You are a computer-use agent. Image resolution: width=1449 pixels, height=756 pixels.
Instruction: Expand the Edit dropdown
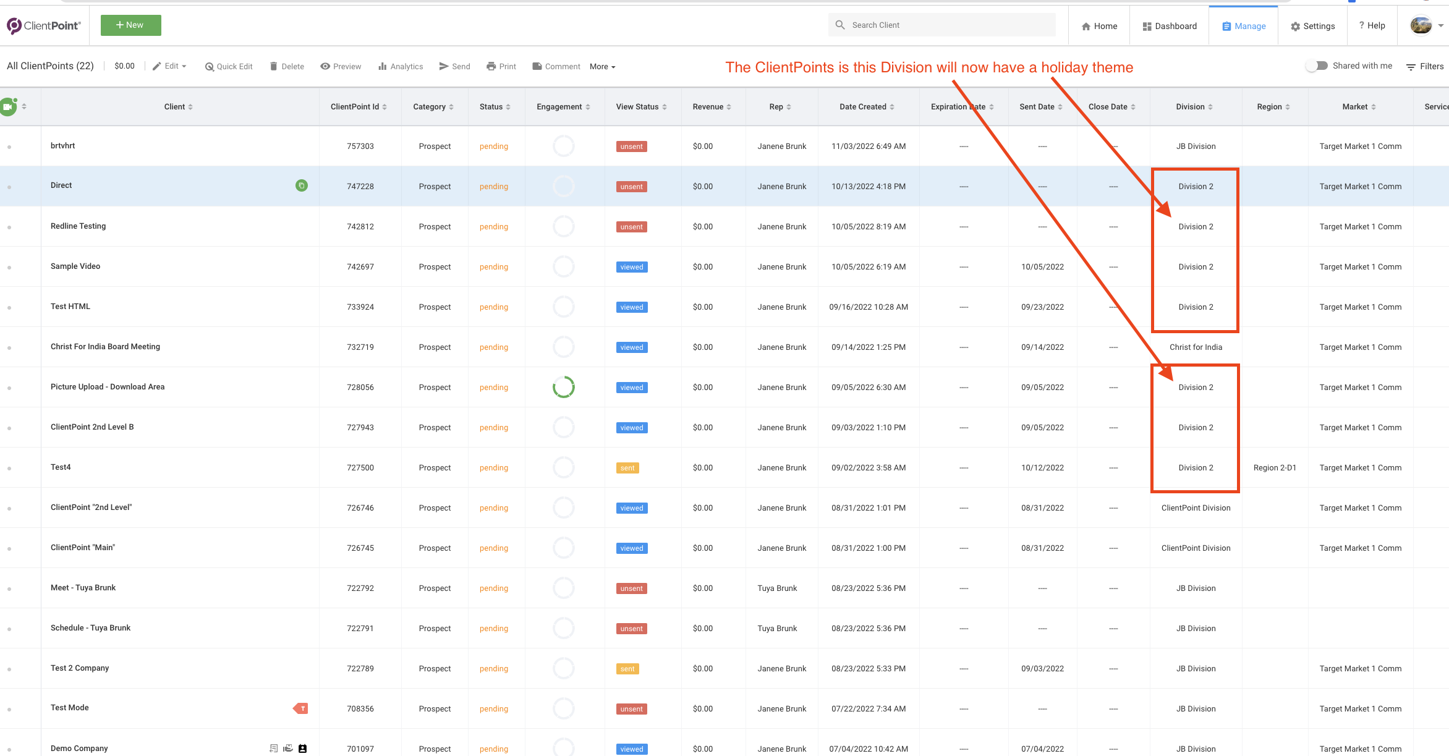(170, 66)
